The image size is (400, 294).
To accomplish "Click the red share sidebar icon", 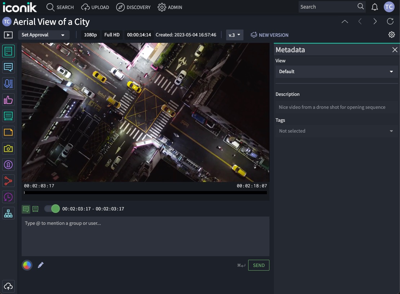I will pyautogui.click(x=8, y=181).
